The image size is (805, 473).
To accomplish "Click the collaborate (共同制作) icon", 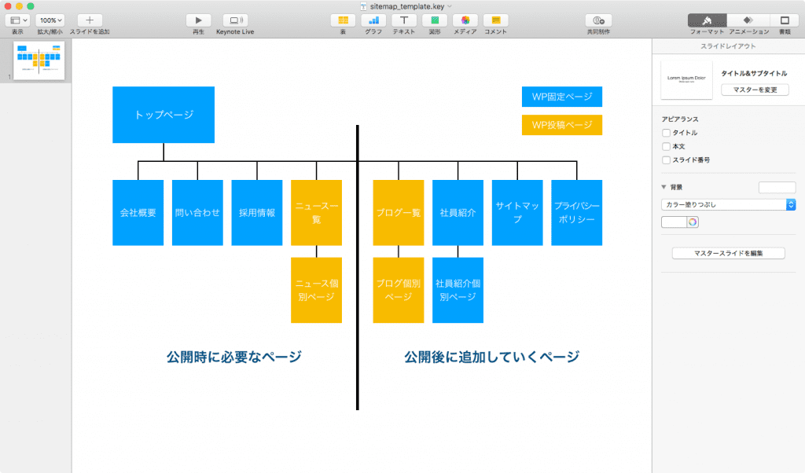I will click(x=598, y=20).
